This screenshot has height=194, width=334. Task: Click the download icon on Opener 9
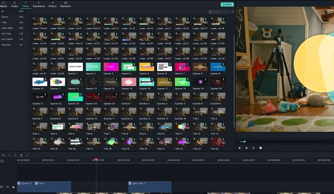point(224,65)
